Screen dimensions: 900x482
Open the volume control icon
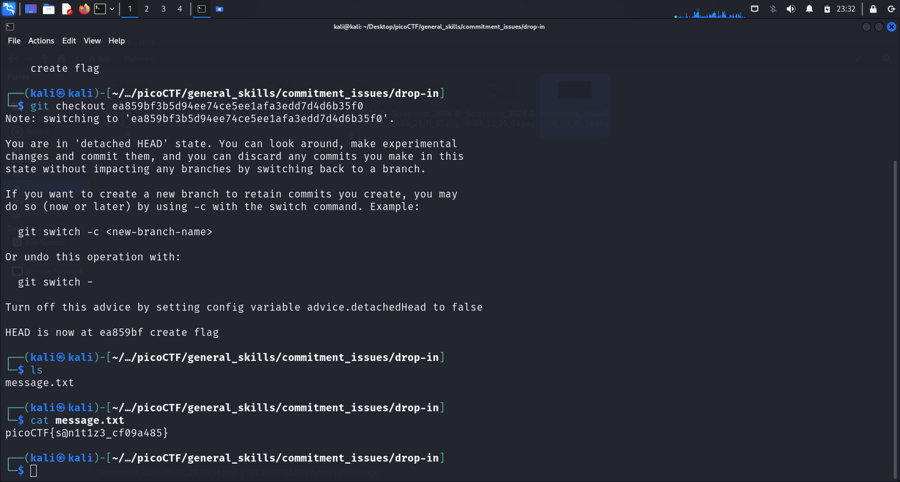point(791,9)
